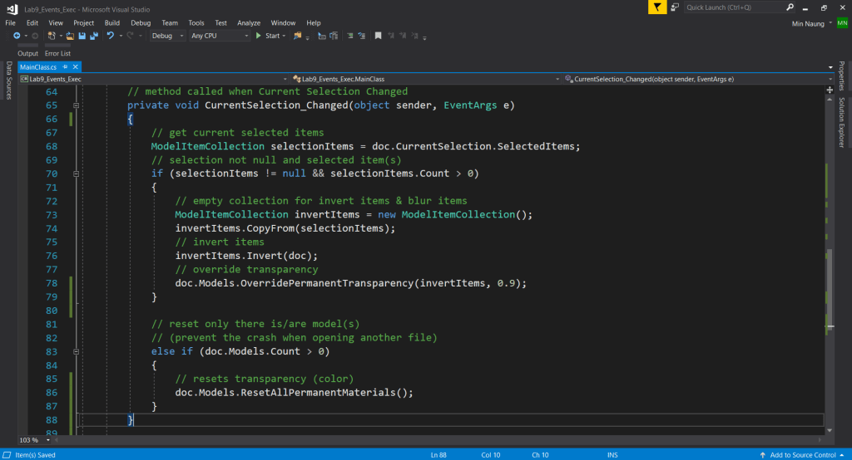Switch to the Error List tab
The image size is (852, 460).
(x=57, y=53)
